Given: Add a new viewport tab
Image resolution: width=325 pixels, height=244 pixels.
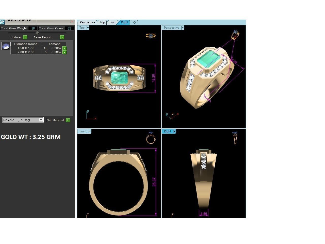Looking at the screenshot, I should pyautogui.click(x=134, y=22).
